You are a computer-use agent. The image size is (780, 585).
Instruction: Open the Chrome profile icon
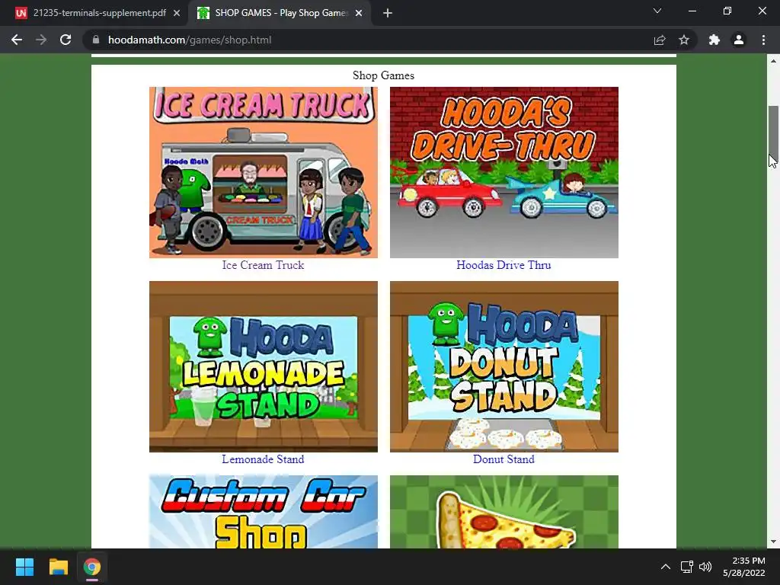coord(739,40)
